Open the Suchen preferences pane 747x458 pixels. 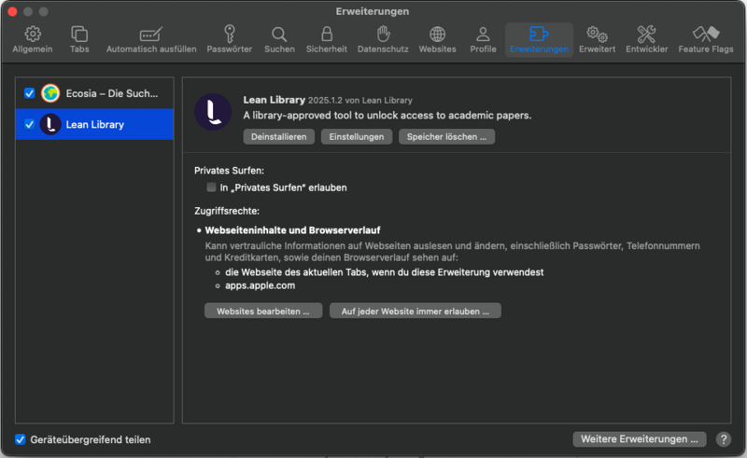click(x=279, y=39)
